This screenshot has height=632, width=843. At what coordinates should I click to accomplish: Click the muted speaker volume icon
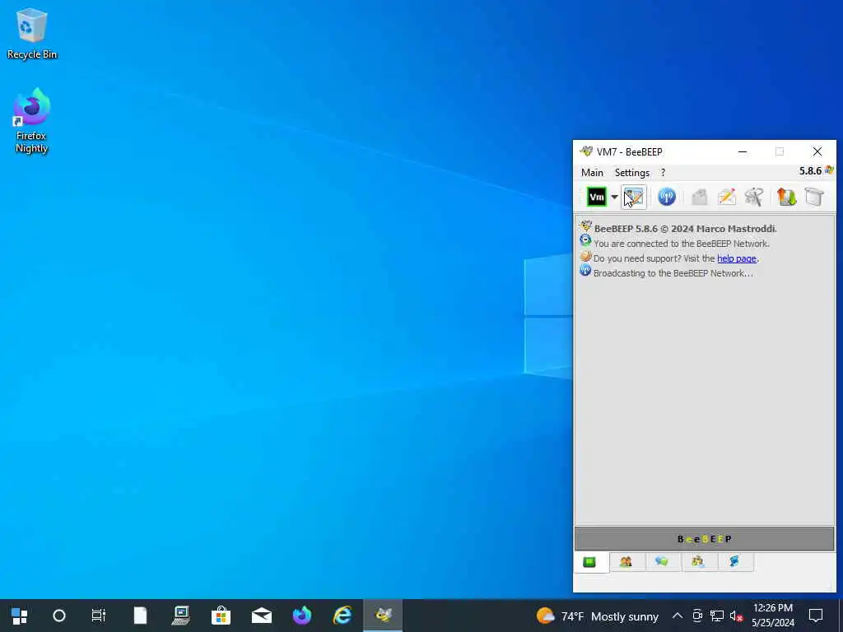click(x=737, y=616)
